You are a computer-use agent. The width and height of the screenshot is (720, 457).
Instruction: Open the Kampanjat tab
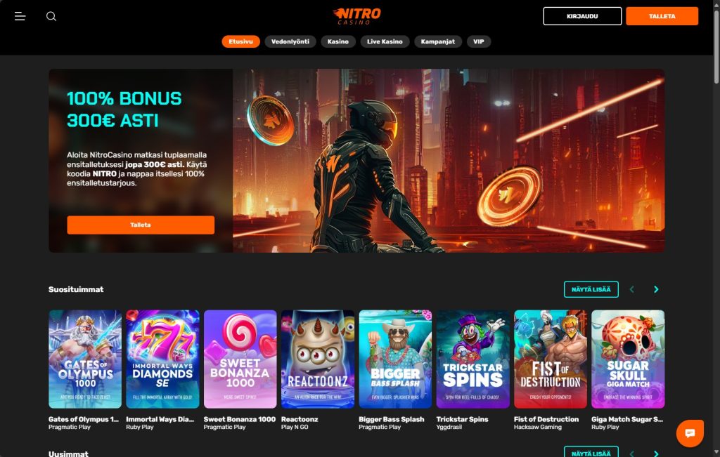click(x=438, y=41)
